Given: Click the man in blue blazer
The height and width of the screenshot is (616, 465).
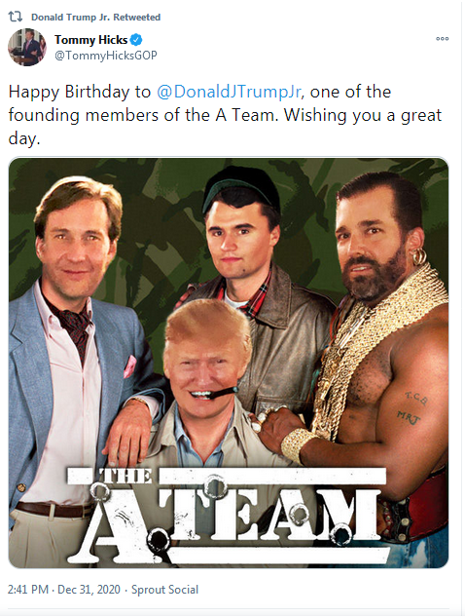Looking at the screenshot, I should click(x=79, y=354).
